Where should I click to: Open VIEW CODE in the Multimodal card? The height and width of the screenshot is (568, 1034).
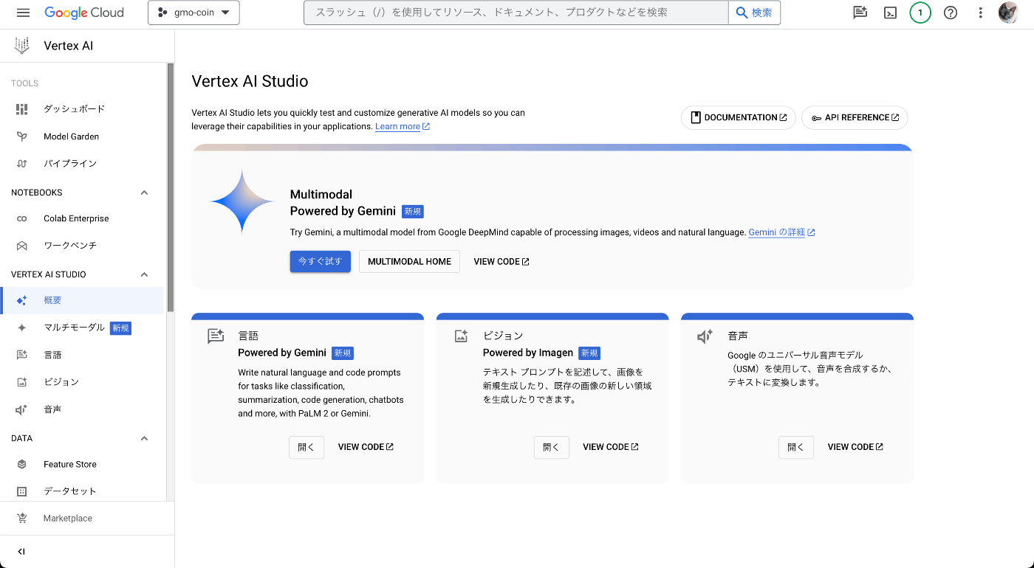pos(501,261)
